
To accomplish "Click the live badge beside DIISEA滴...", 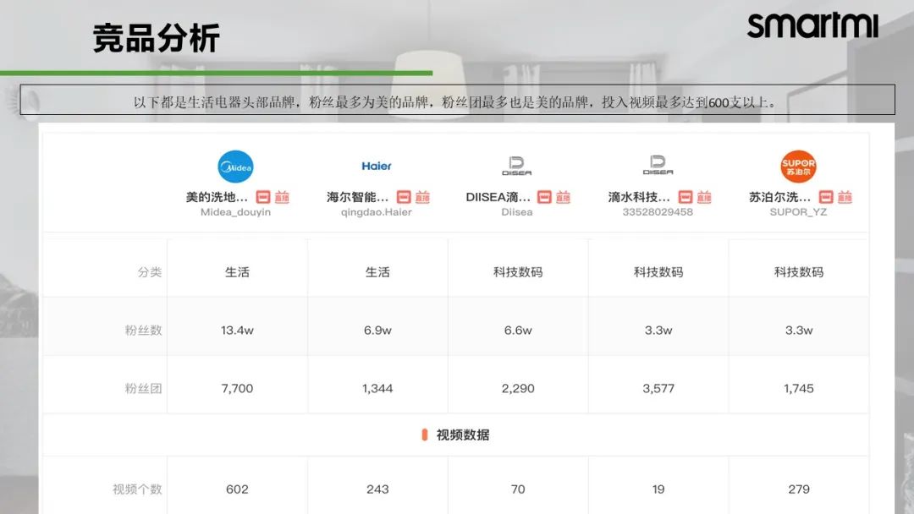I will tap(563, 197).
